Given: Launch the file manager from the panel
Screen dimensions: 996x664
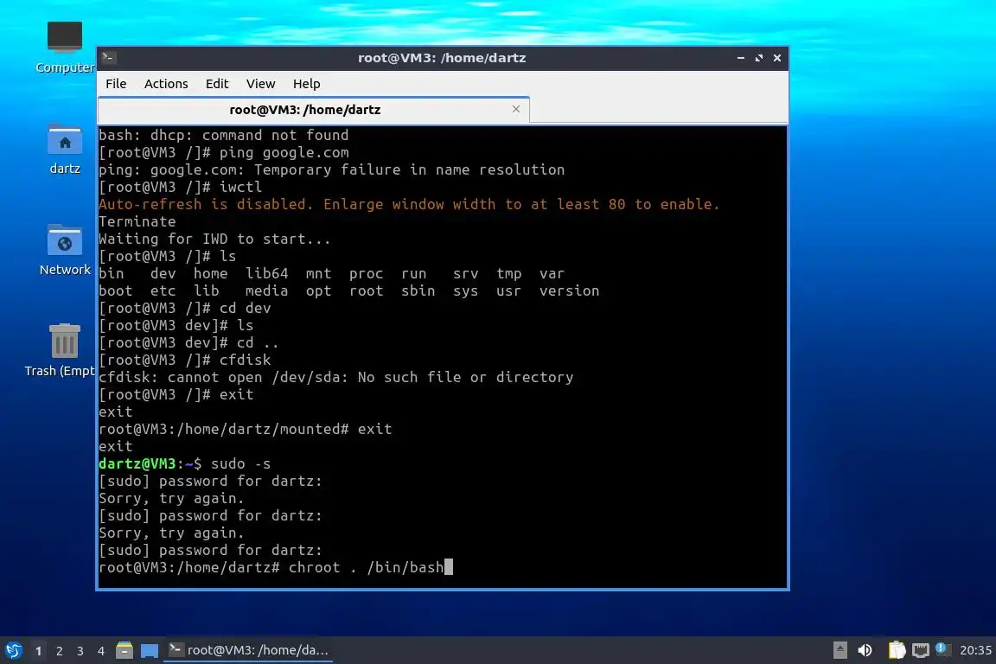Looking at the screenshot, I should click(x=124, y=651).
